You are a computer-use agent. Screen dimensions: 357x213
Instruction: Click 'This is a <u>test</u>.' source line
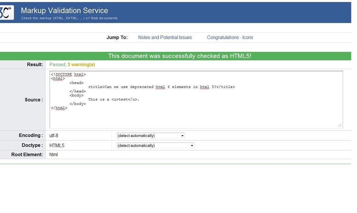(x=114, y=99)
